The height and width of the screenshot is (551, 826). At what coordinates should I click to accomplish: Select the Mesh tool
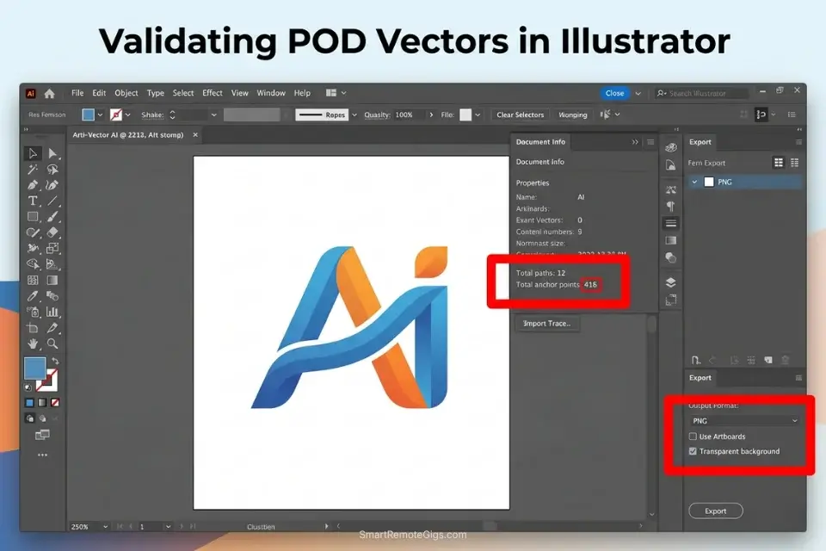(33, 280)
